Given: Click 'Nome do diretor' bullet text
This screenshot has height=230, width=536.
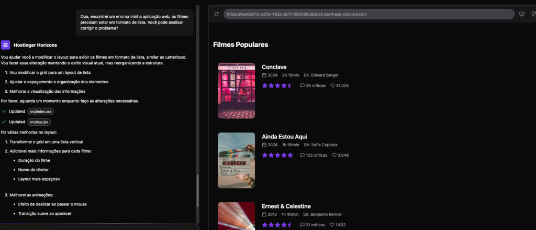Looking at the screenshot, I should pyautogui.click(x=33, y=170).
